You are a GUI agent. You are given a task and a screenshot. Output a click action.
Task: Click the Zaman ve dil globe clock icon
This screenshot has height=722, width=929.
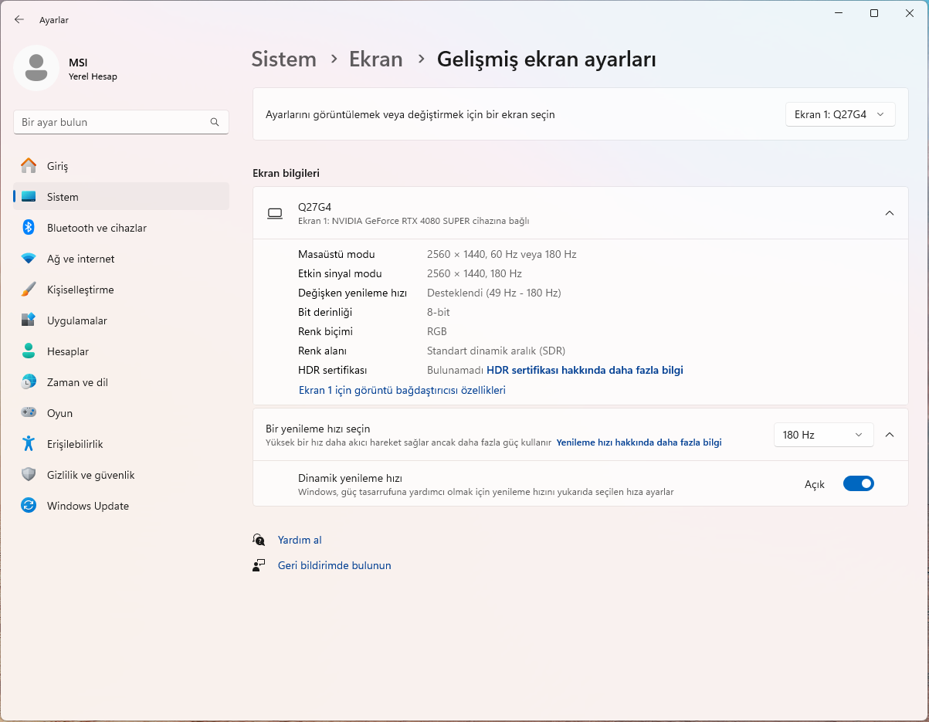(29, 382)
